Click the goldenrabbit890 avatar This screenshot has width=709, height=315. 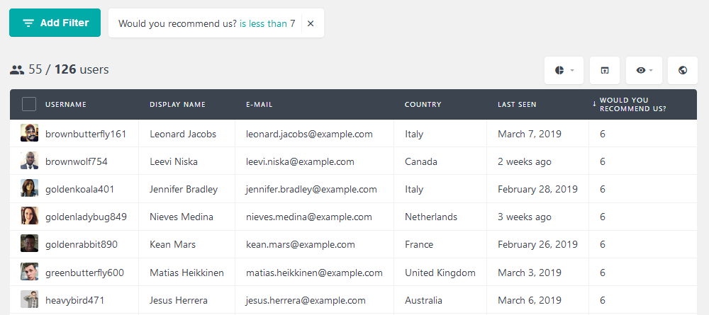[x=29, y=244]
